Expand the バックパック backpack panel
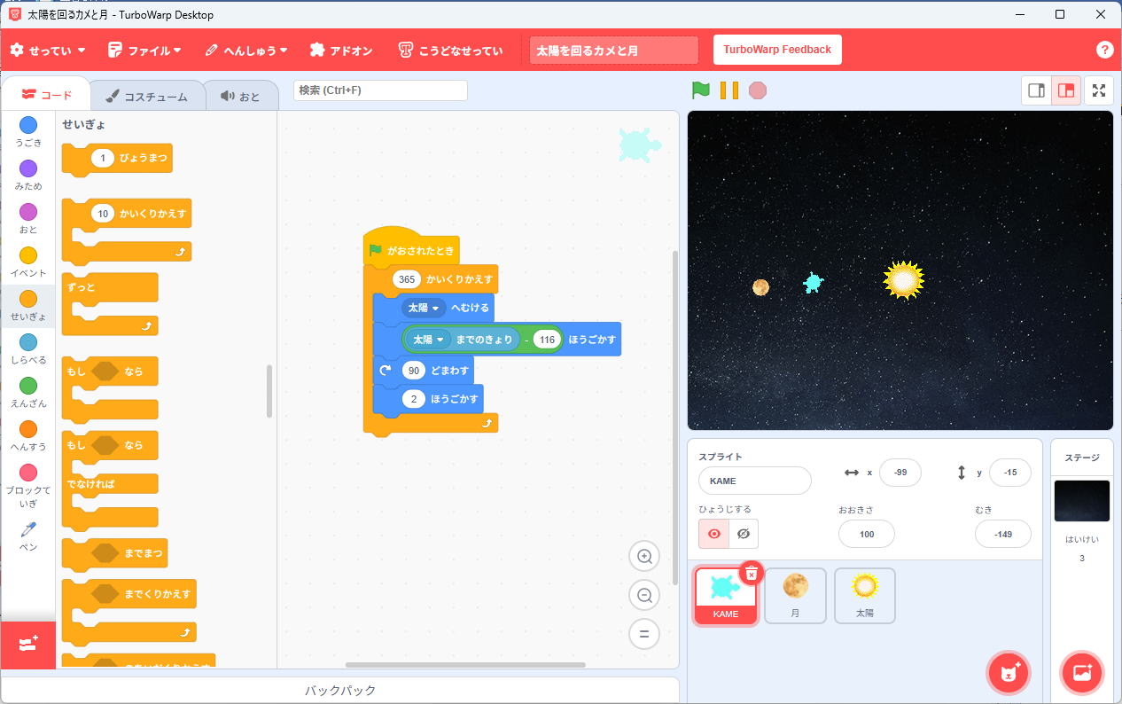Screen dimensions: 1122x704 point(340,690)
